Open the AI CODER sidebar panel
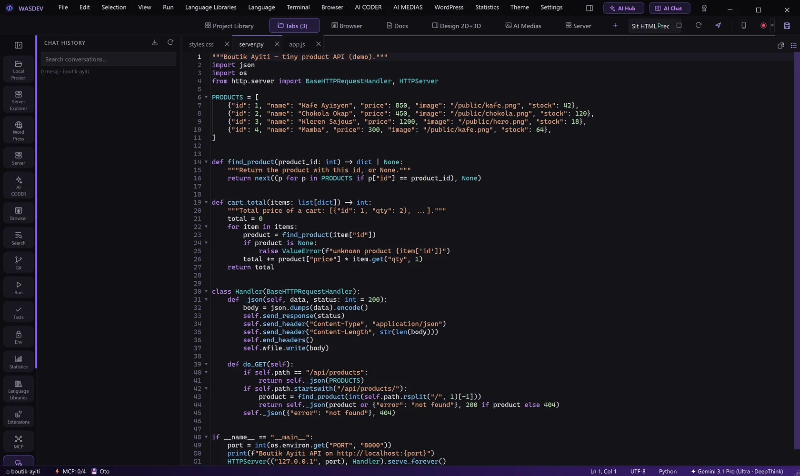Viewport: 800px width, 476px height. pyautogui.click(x=19, y=186)
